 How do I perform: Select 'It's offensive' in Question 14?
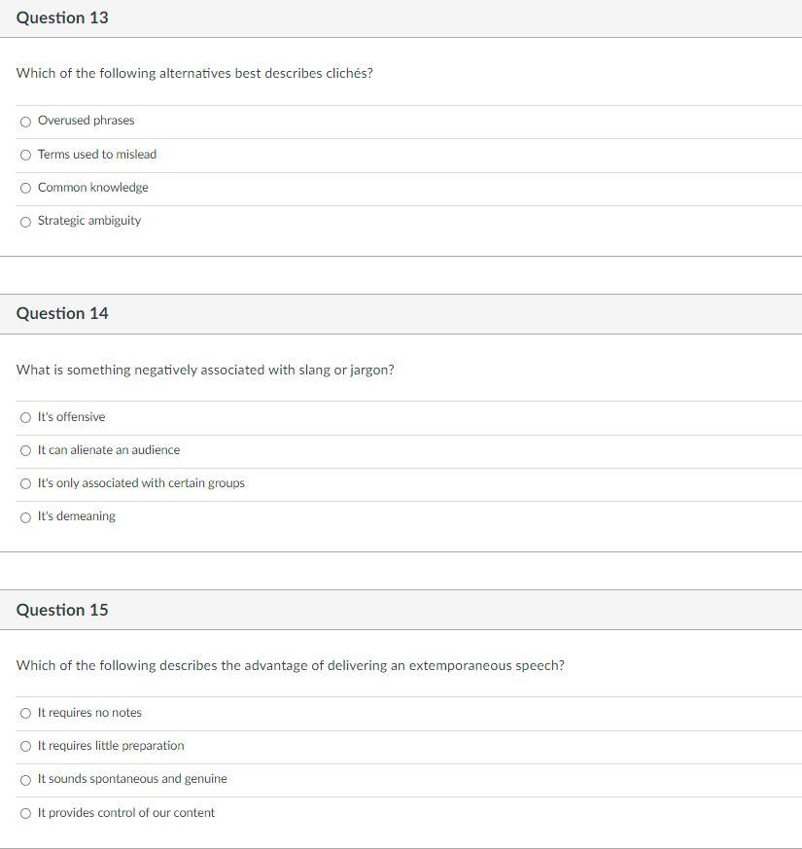[25, 417]
